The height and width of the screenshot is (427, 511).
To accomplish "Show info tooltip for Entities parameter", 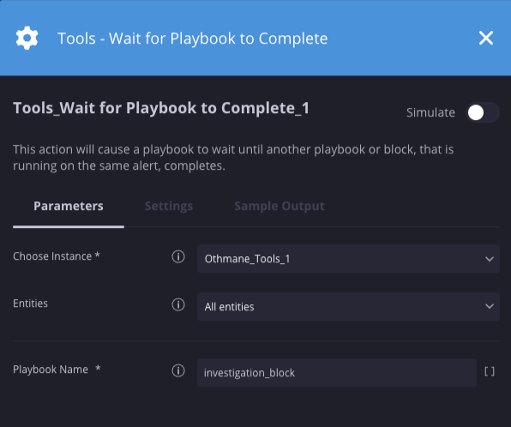I will pyautogui.click(x=178, y=304).
